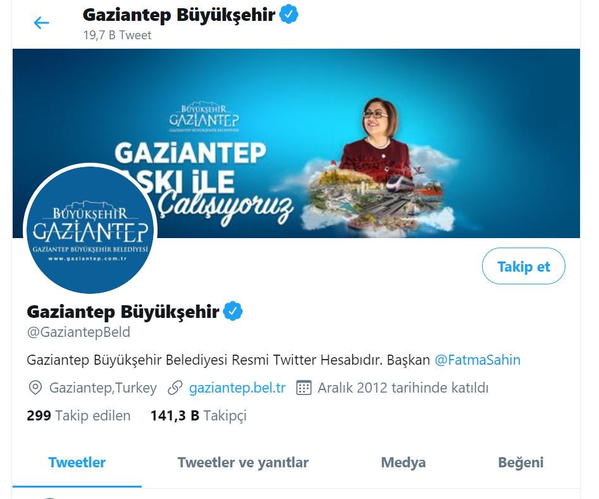Screen dimensions: 599x499
Task: Click the verified badge in the header title
Action: 289,15
